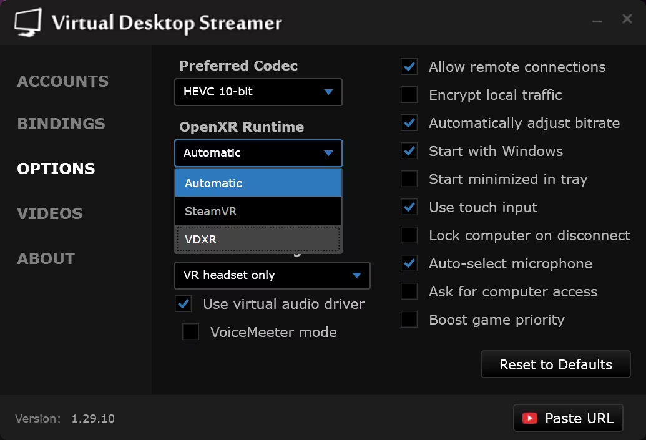The image size is (646, 440).
Task: Choose SteamVR as the OpenXR runtime
Action: (x=258, y=211)
